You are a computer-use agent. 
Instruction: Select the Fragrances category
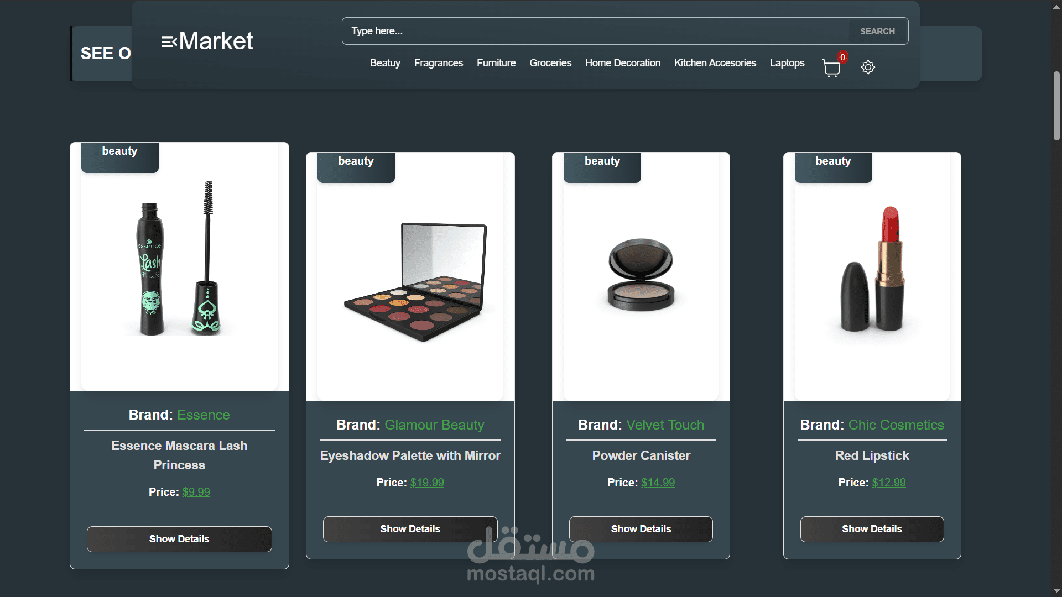(438, 63)
